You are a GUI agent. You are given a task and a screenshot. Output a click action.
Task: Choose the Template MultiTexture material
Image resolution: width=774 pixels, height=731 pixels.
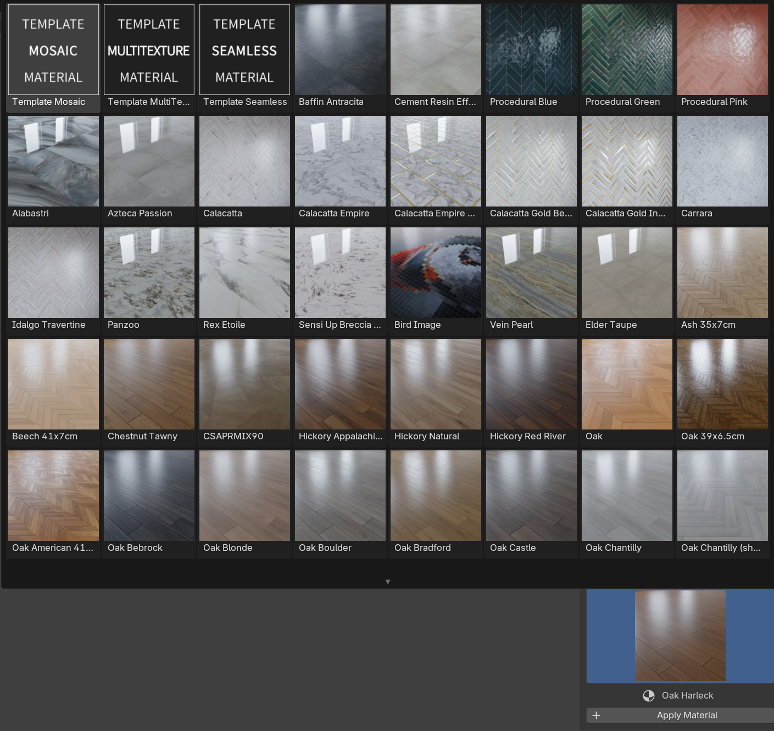(x=149, y=50)
